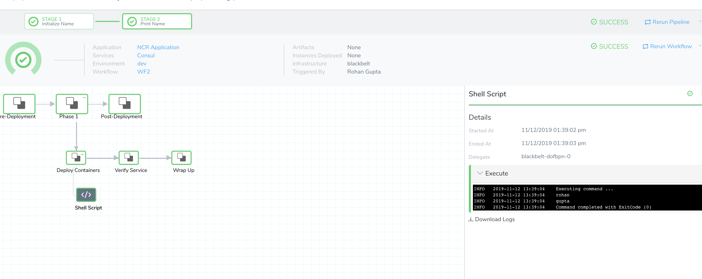The height and width of the screenshot is (279, 702).
Task: Open the dev environment link
Action: (x=142, y=64)
